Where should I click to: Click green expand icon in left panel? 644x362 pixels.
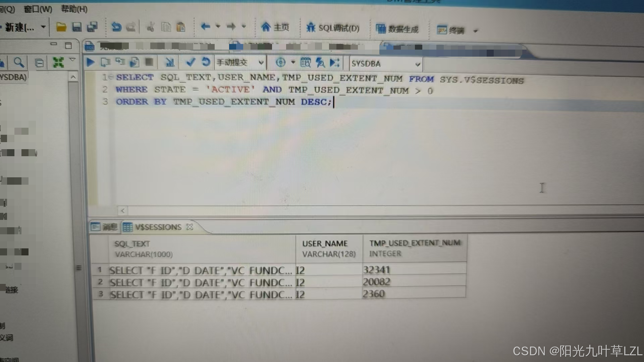pos(58,62)
